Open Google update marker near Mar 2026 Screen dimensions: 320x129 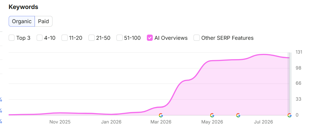[161, 115]
